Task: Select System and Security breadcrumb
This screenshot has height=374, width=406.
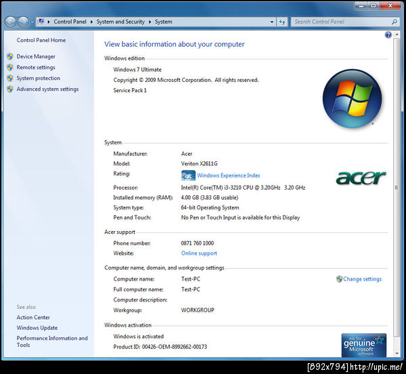Action: point(120,22)
